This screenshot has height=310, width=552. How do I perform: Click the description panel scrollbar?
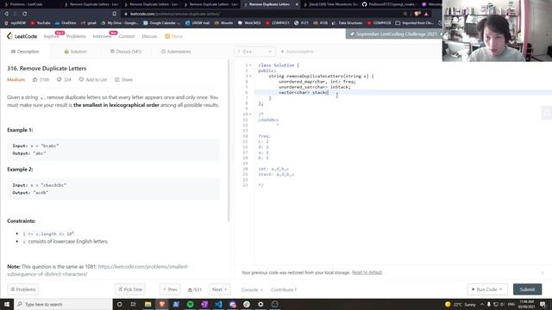(229, 140)
